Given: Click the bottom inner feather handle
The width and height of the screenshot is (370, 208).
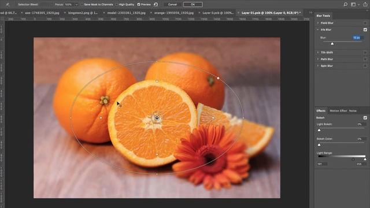Looking at the screenshot, I should pos(157,154).
